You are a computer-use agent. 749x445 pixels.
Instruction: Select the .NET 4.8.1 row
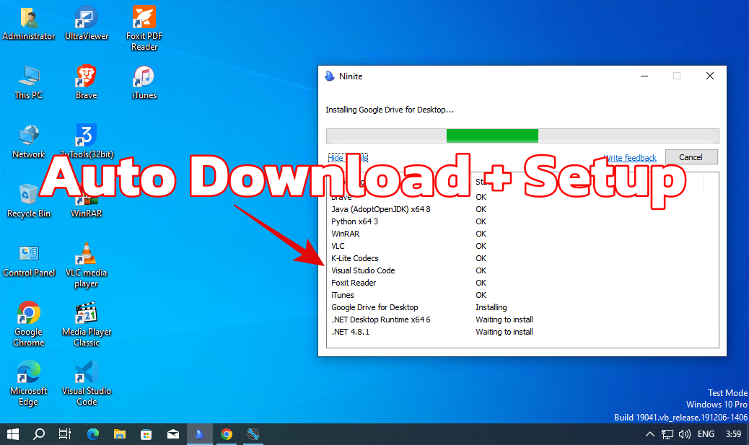click(522, 332)
